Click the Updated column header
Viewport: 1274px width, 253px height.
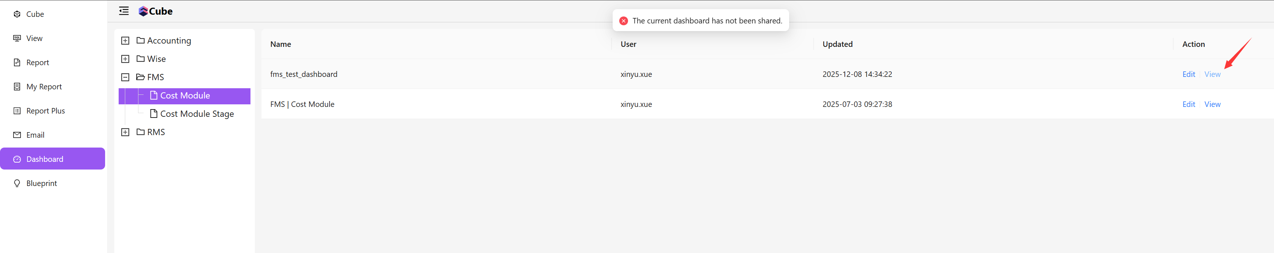pos(837,44)
